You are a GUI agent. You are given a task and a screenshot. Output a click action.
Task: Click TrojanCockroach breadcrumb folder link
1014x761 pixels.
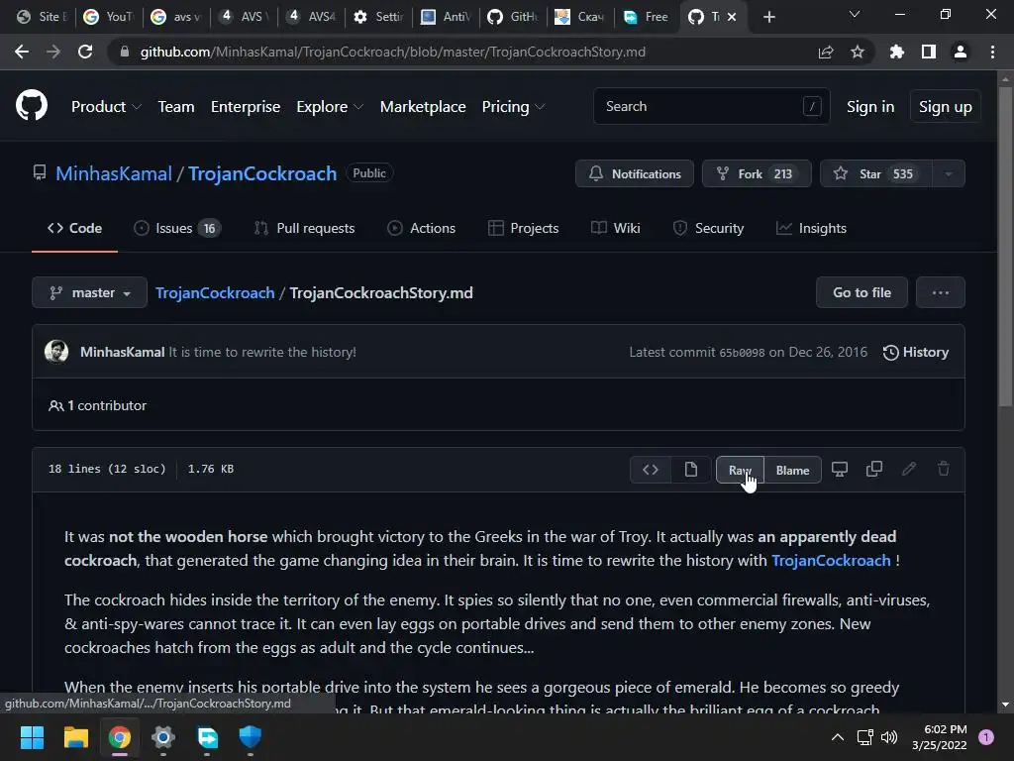[x=215, y=293]
